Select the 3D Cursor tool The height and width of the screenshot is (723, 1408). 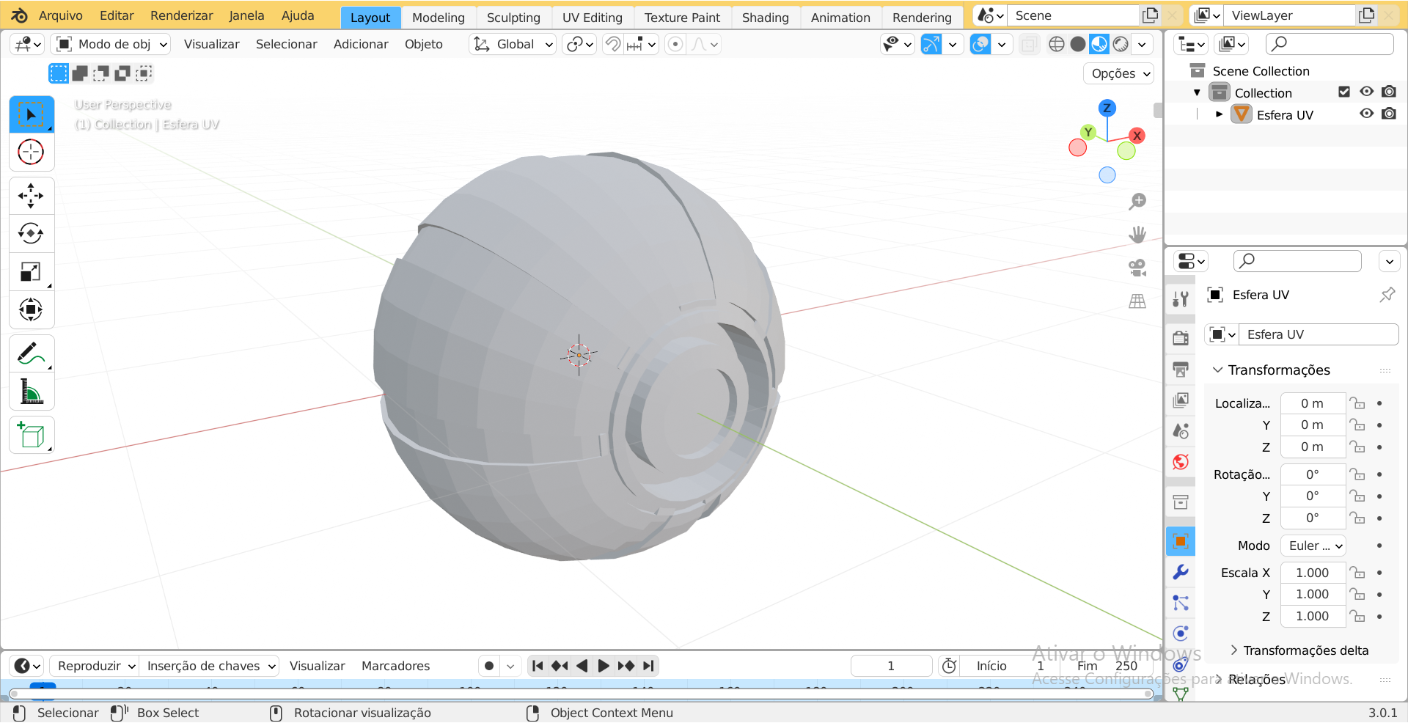[31, 152]
